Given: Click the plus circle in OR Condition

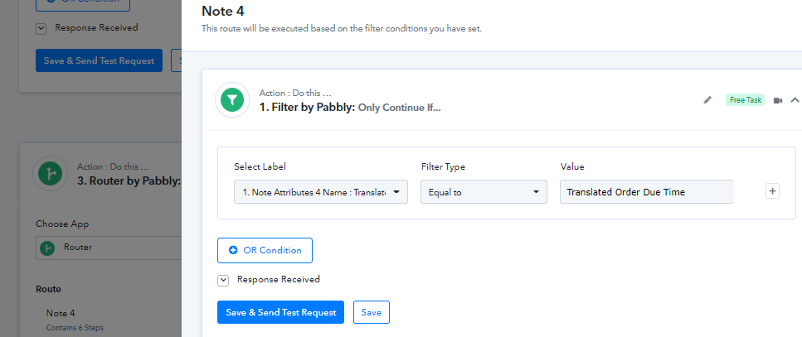Looking at the screenshot, I should pos(233,250).
